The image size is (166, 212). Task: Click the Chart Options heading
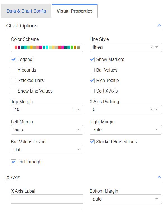click(22, 26)
